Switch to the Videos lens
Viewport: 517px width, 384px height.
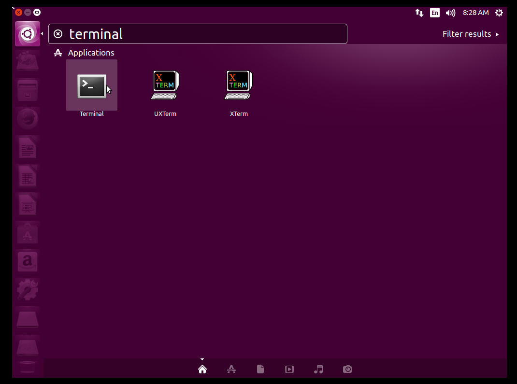(x=289, y=369)
